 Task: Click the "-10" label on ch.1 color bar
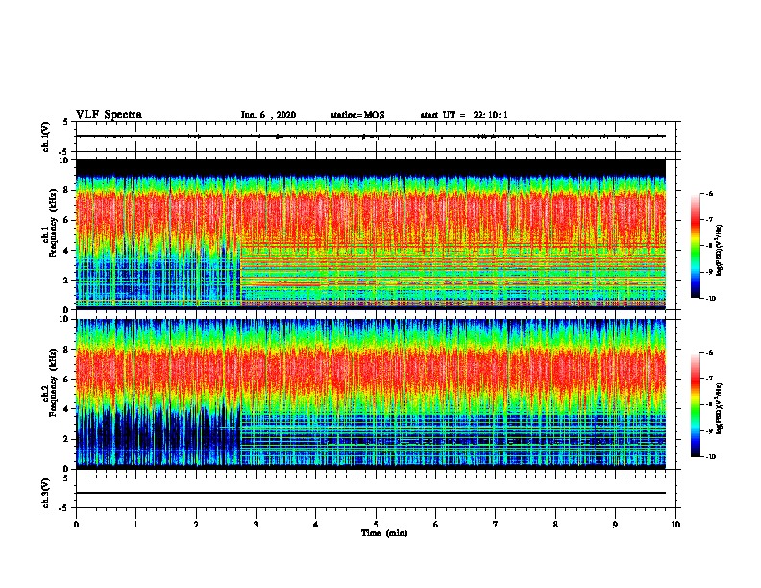[710, 299]
